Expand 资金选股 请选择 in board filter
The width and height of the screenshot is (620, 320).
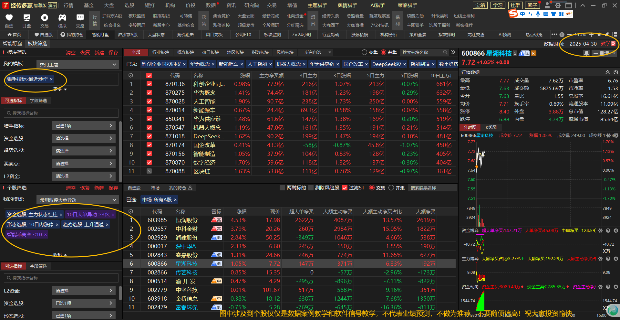tap(84, 138)
